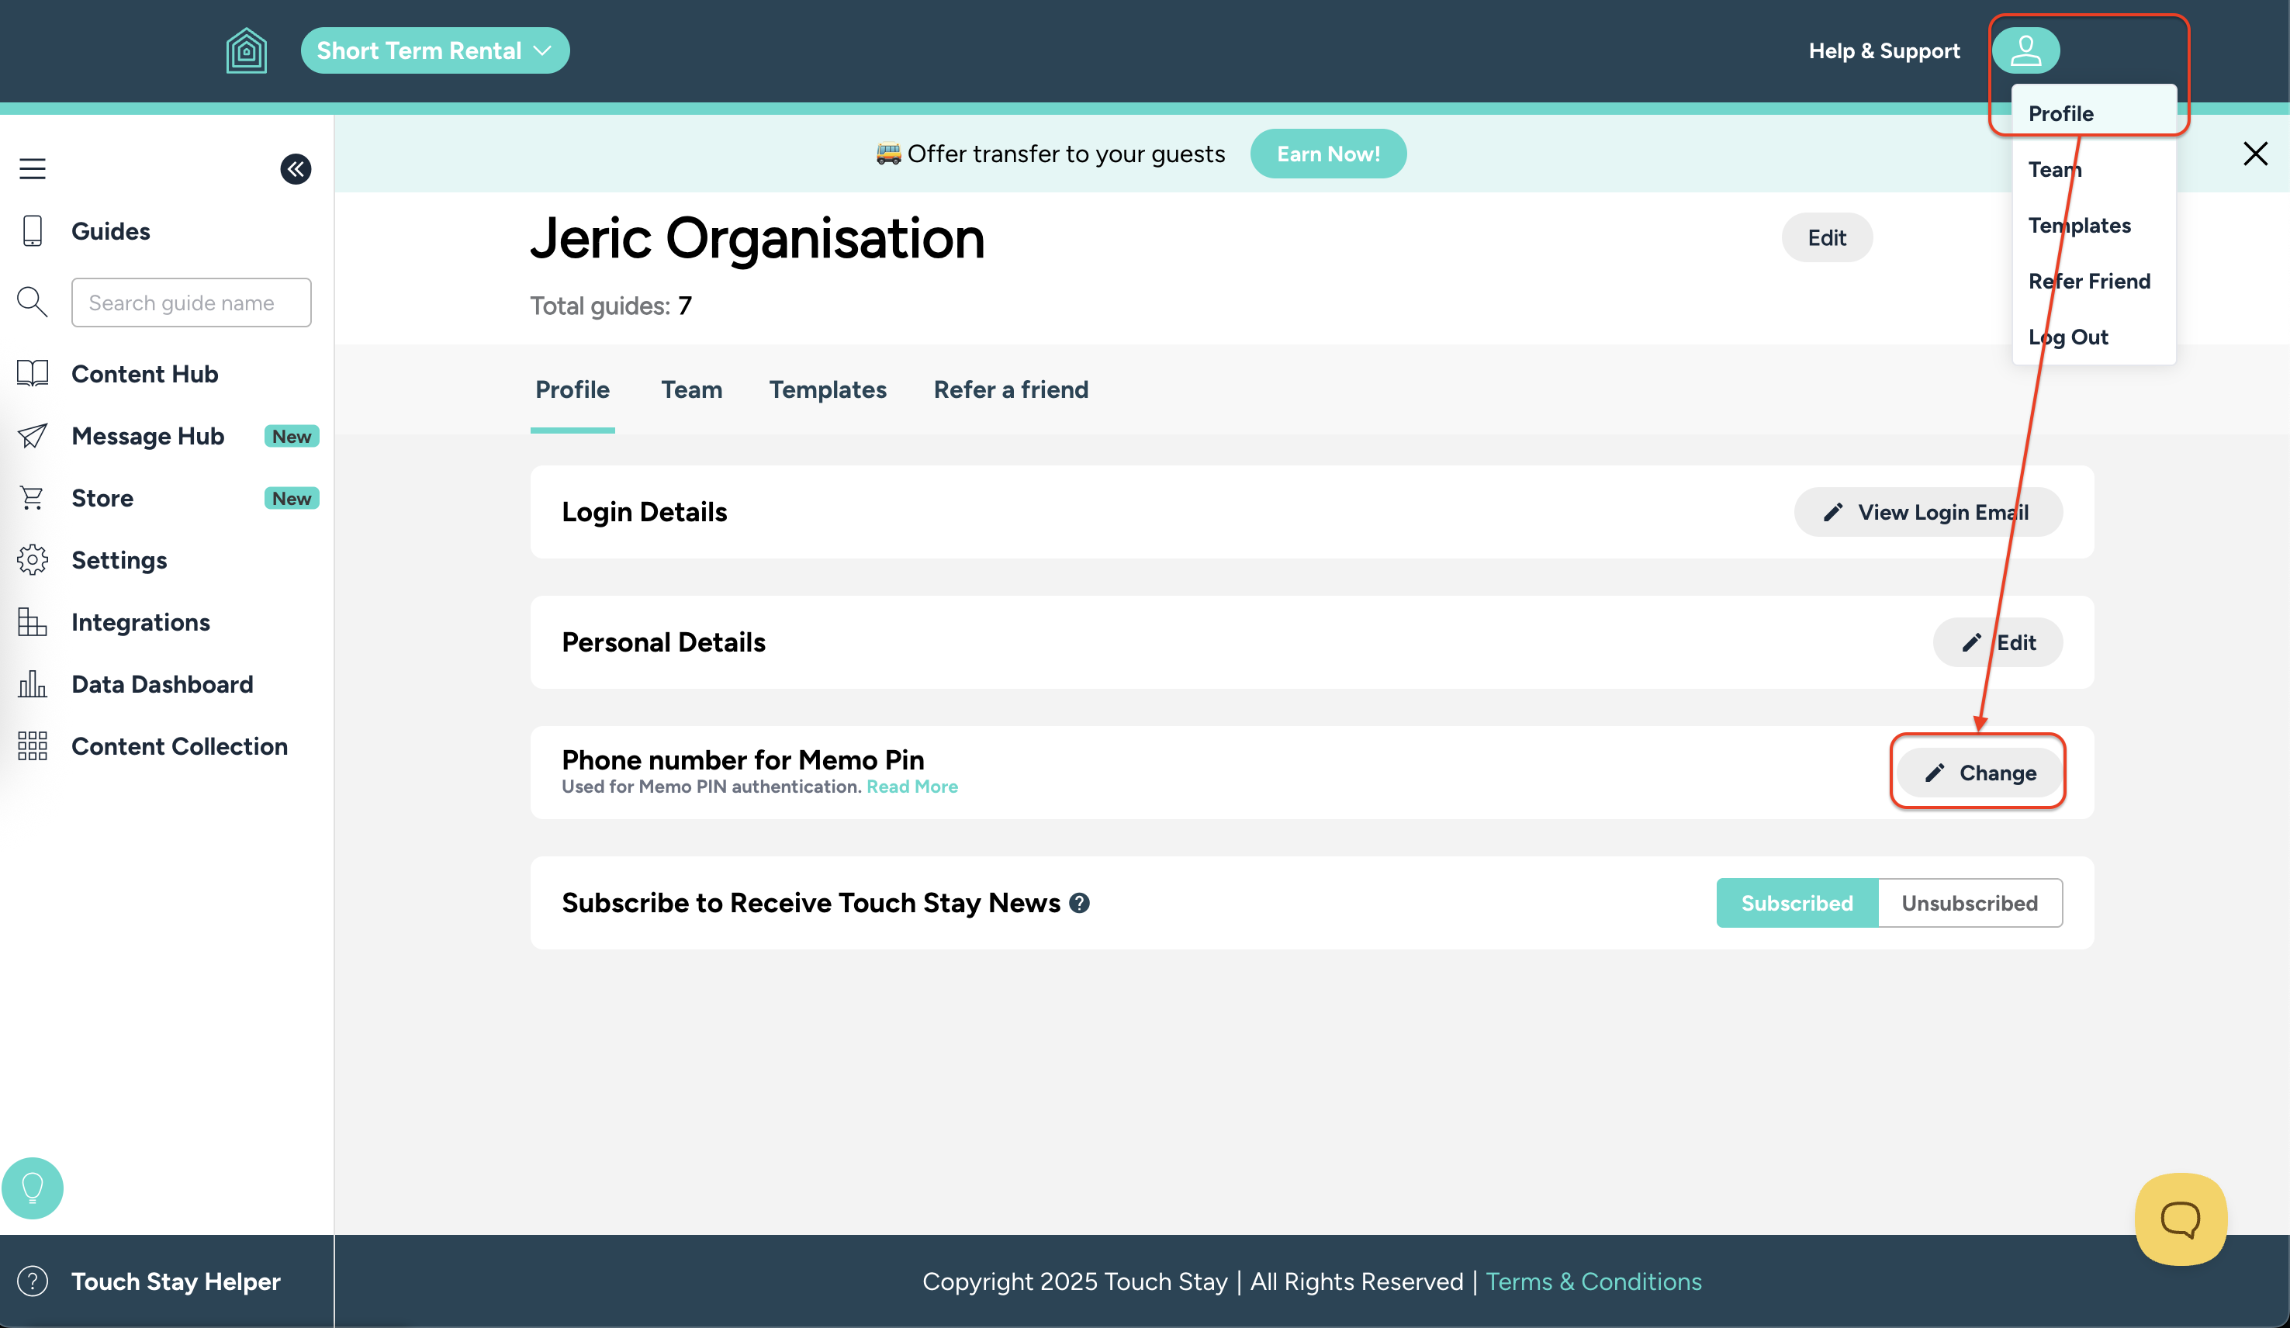The height and width of the screenshot is (1328, 2290).
Task: Click the teal lightbulb tips button
Action: pyautogui.click(x=33, y=1187)
